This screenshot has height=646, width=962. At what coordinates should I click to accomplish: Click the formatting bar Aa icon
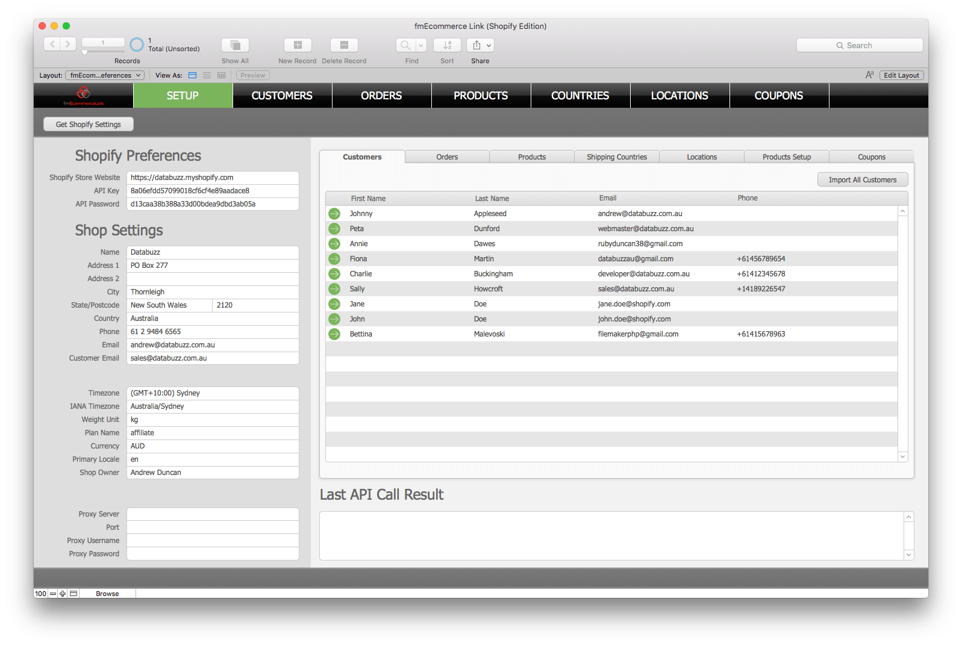click(x=869, y=75)
